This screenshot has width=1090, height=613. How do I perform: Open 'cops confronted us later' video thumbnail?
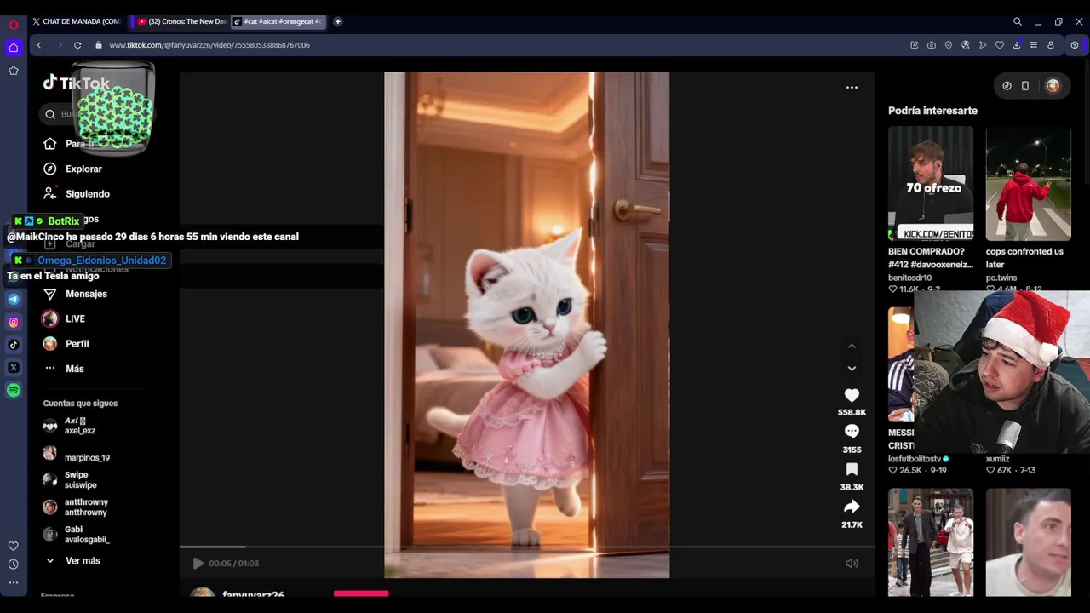[x=1028, y=183]
